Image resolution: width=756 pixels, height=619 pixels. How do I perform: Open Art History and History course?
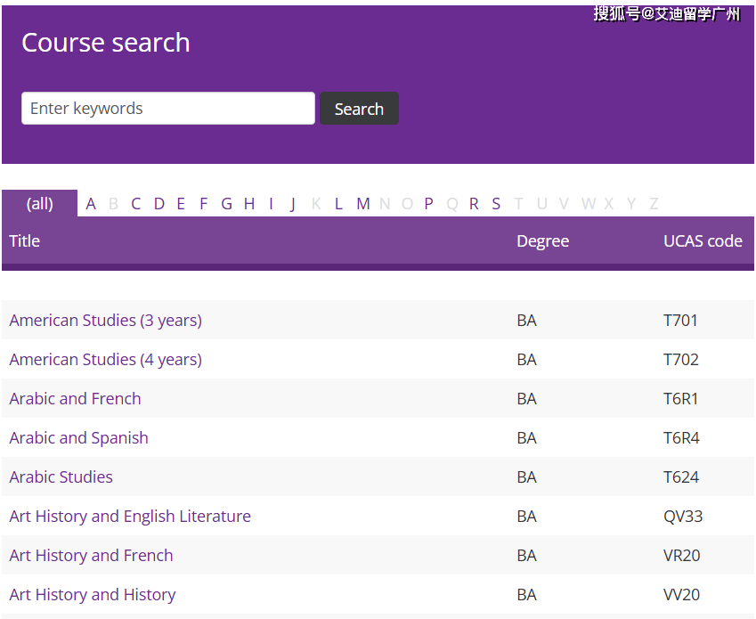(x=93, y=594)
